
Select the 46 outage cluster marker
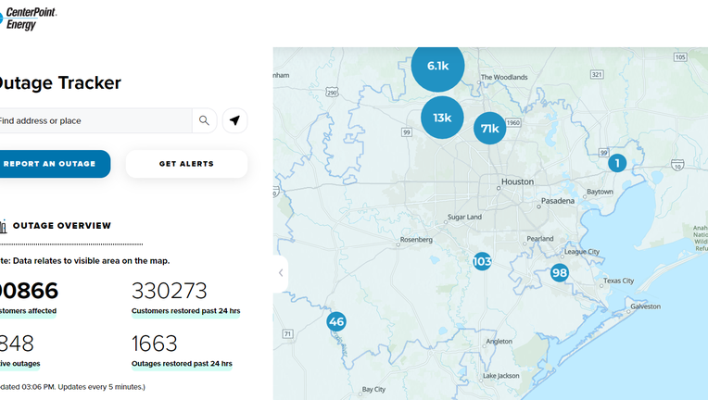tap(336, 321)
